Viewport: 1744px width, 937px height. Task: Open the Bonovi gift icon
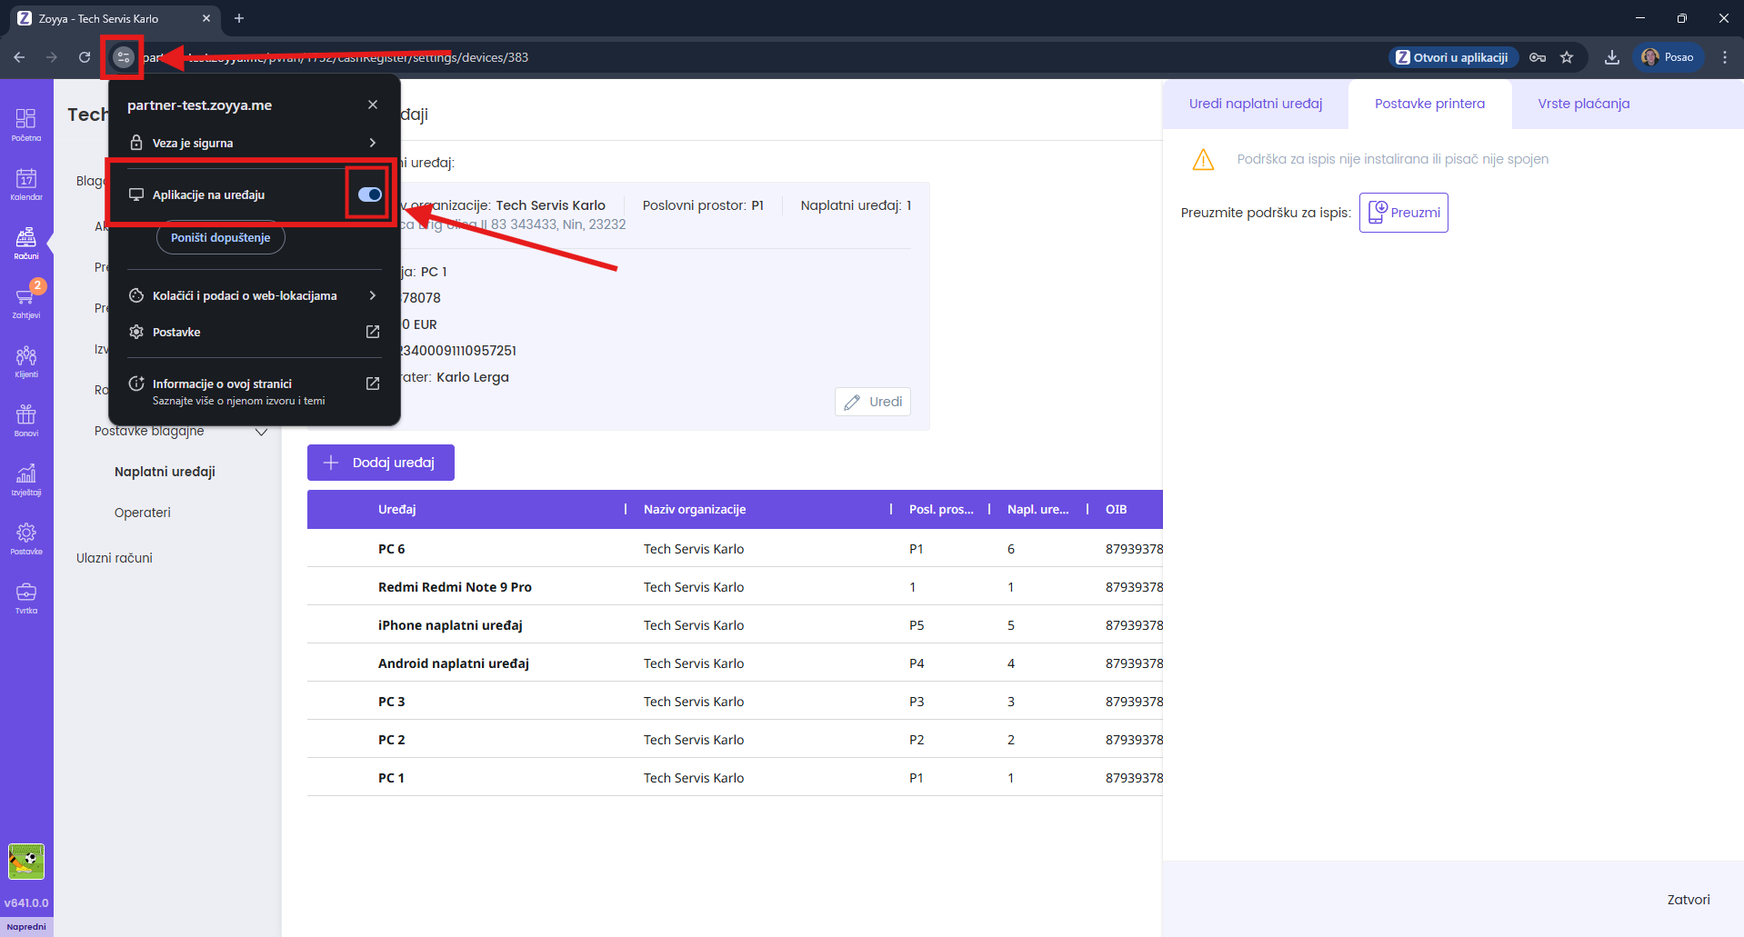click(x=26, y=420)
